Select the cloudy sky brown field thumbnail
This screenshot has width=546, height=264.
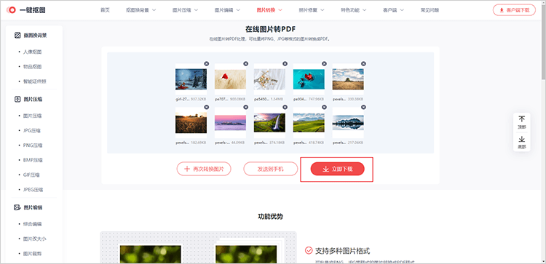pos(348,79)
